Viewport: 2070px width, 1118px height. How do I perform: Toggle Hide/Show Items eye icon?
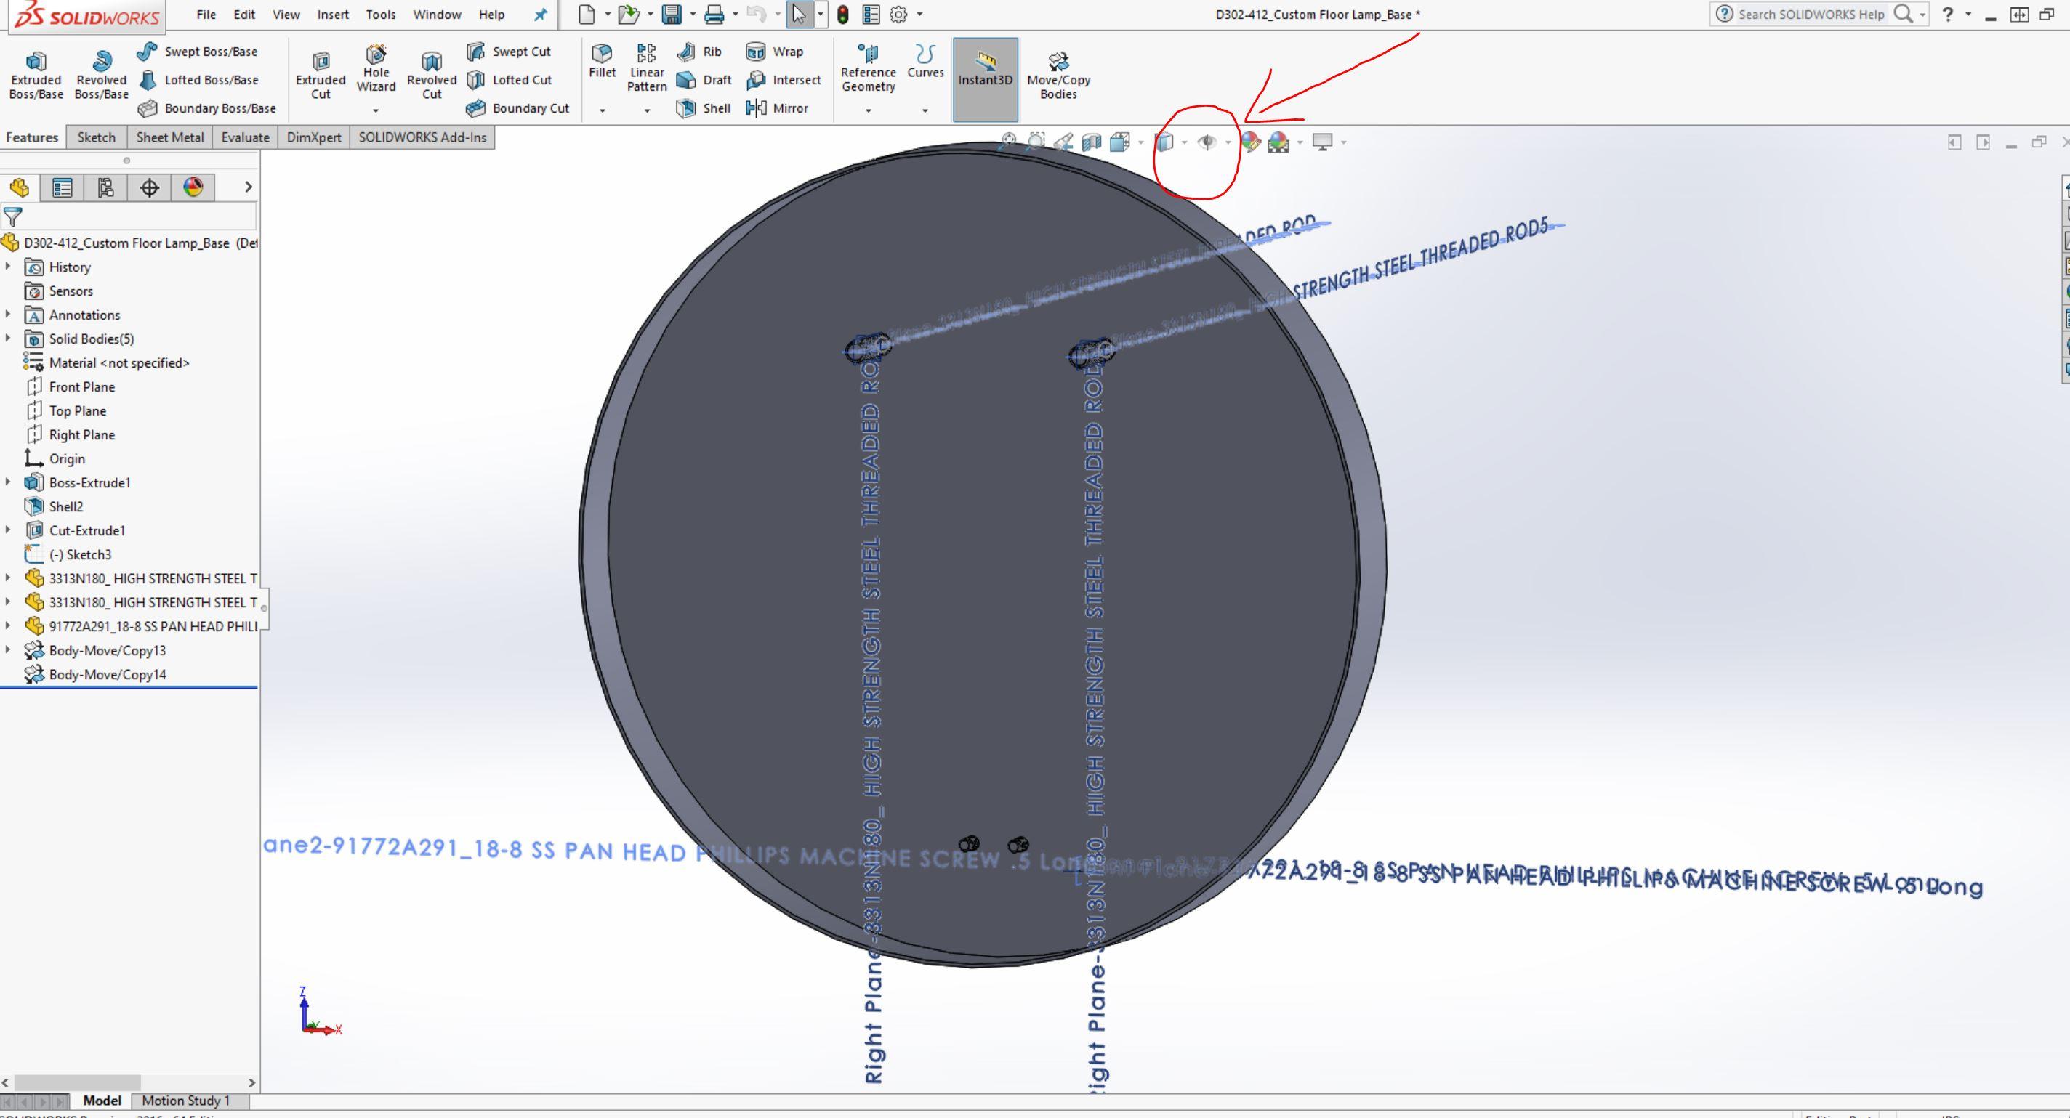(x=1206, y=142)
